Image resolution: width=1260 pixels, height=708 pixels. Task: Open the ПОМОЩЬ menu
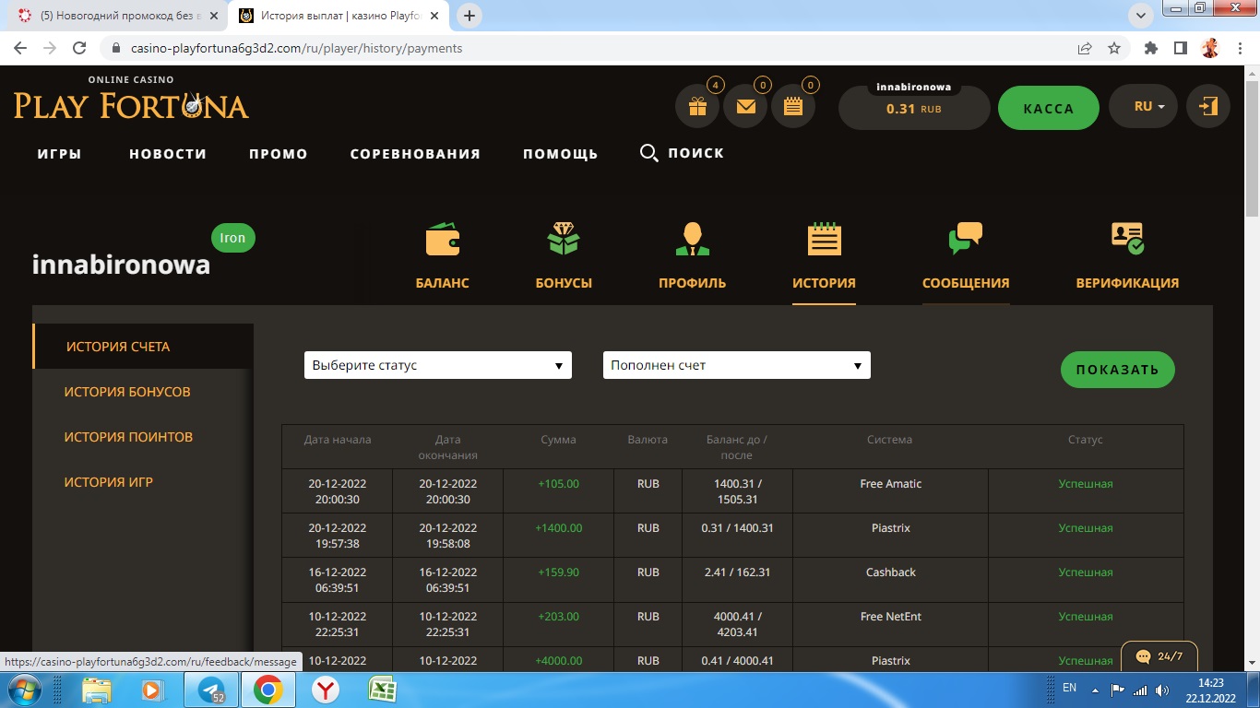(x=561, y=154)
